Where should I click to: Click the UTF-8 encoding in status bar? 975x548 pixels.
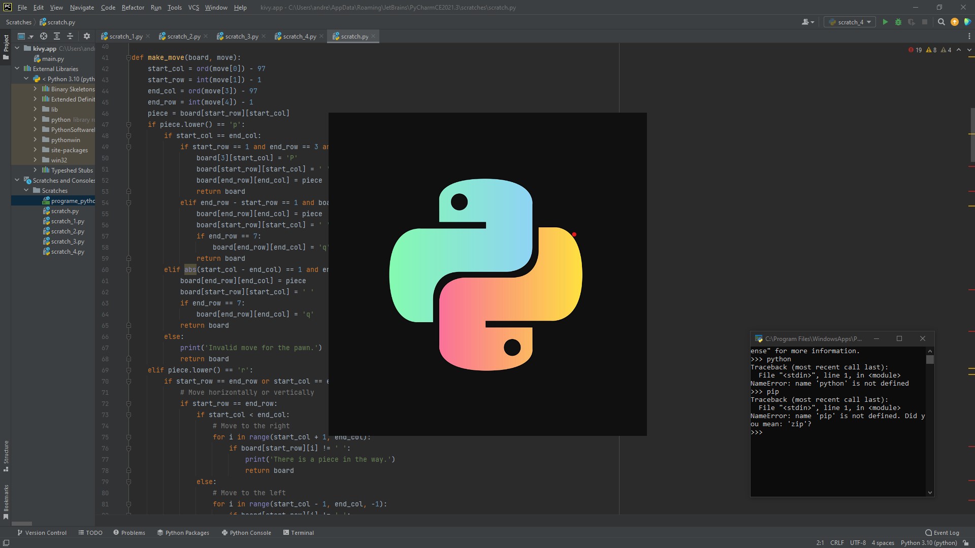tap(858, 543)
